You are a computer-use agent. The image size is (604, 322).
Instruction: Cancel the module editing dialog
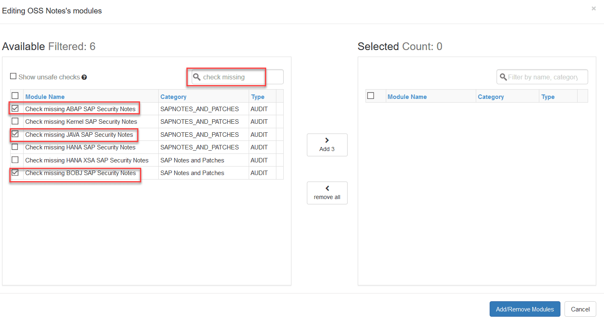click(580, 309)
